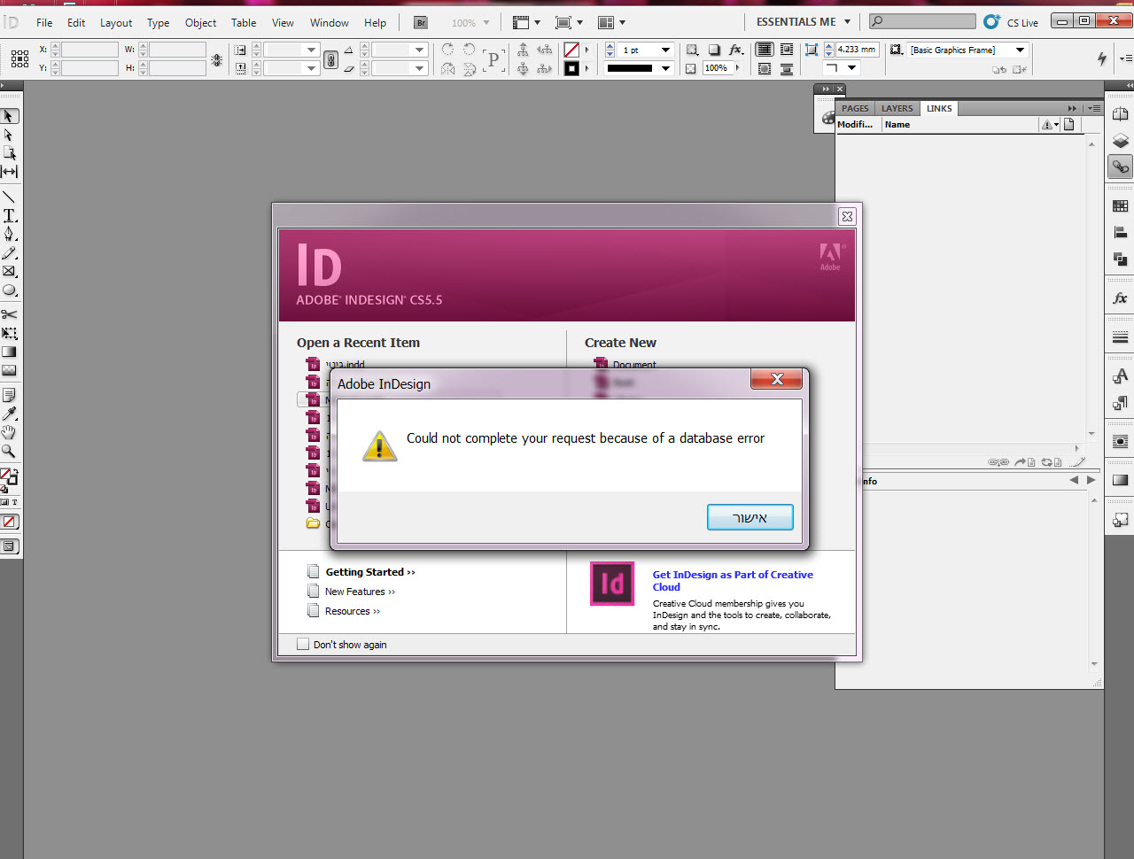Screen dimensions: 1134x859
Task: Click the corner size 4.233 mm field
Action: [x=857, y=50]
